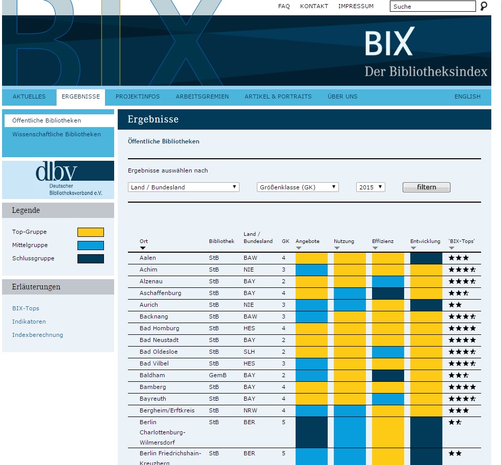
Task: Open the Indikatoren explanation link
Action: [x=29, y=322]
